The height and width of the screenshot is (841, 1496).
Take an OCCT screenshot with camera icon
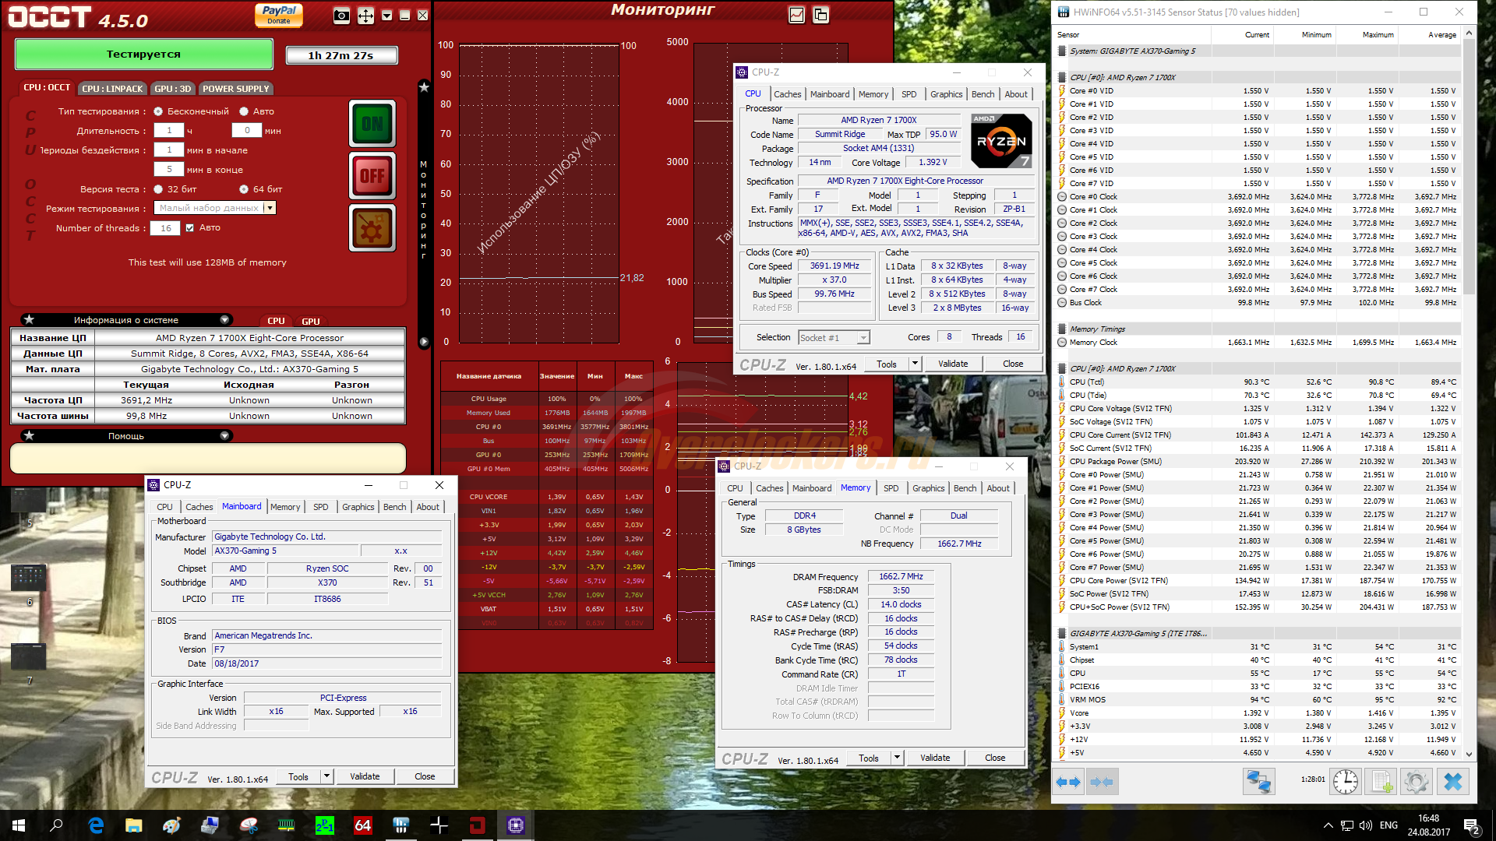coord(341,16)
